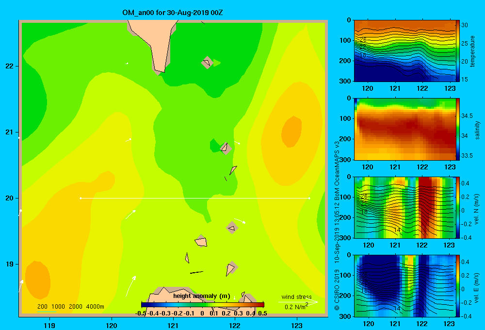Click the 14 contour label in vel. N panel

(x=397, y=230)
